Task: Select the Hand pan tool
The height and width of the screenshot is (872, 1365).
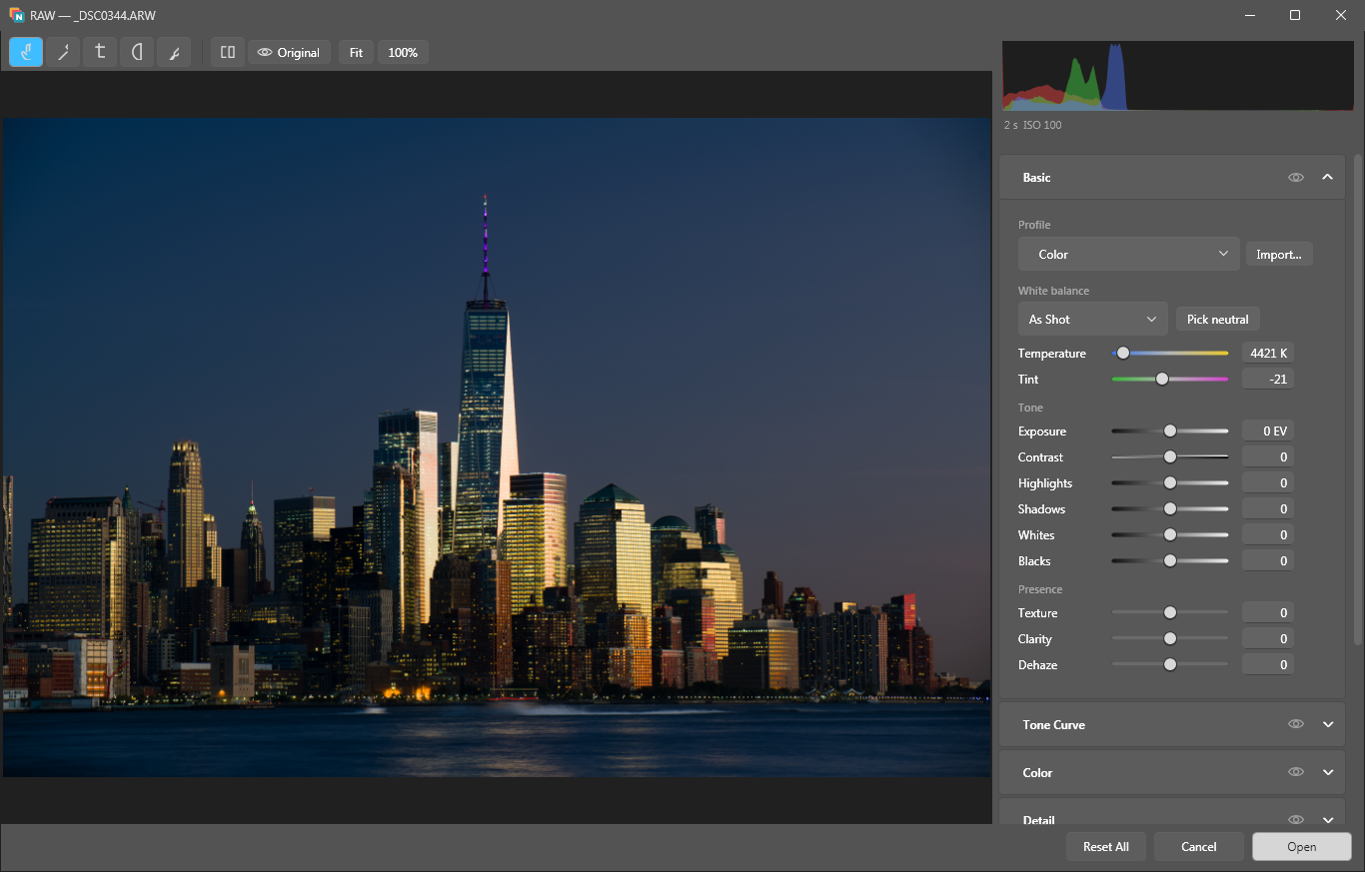Action: (x=26, y=52)
